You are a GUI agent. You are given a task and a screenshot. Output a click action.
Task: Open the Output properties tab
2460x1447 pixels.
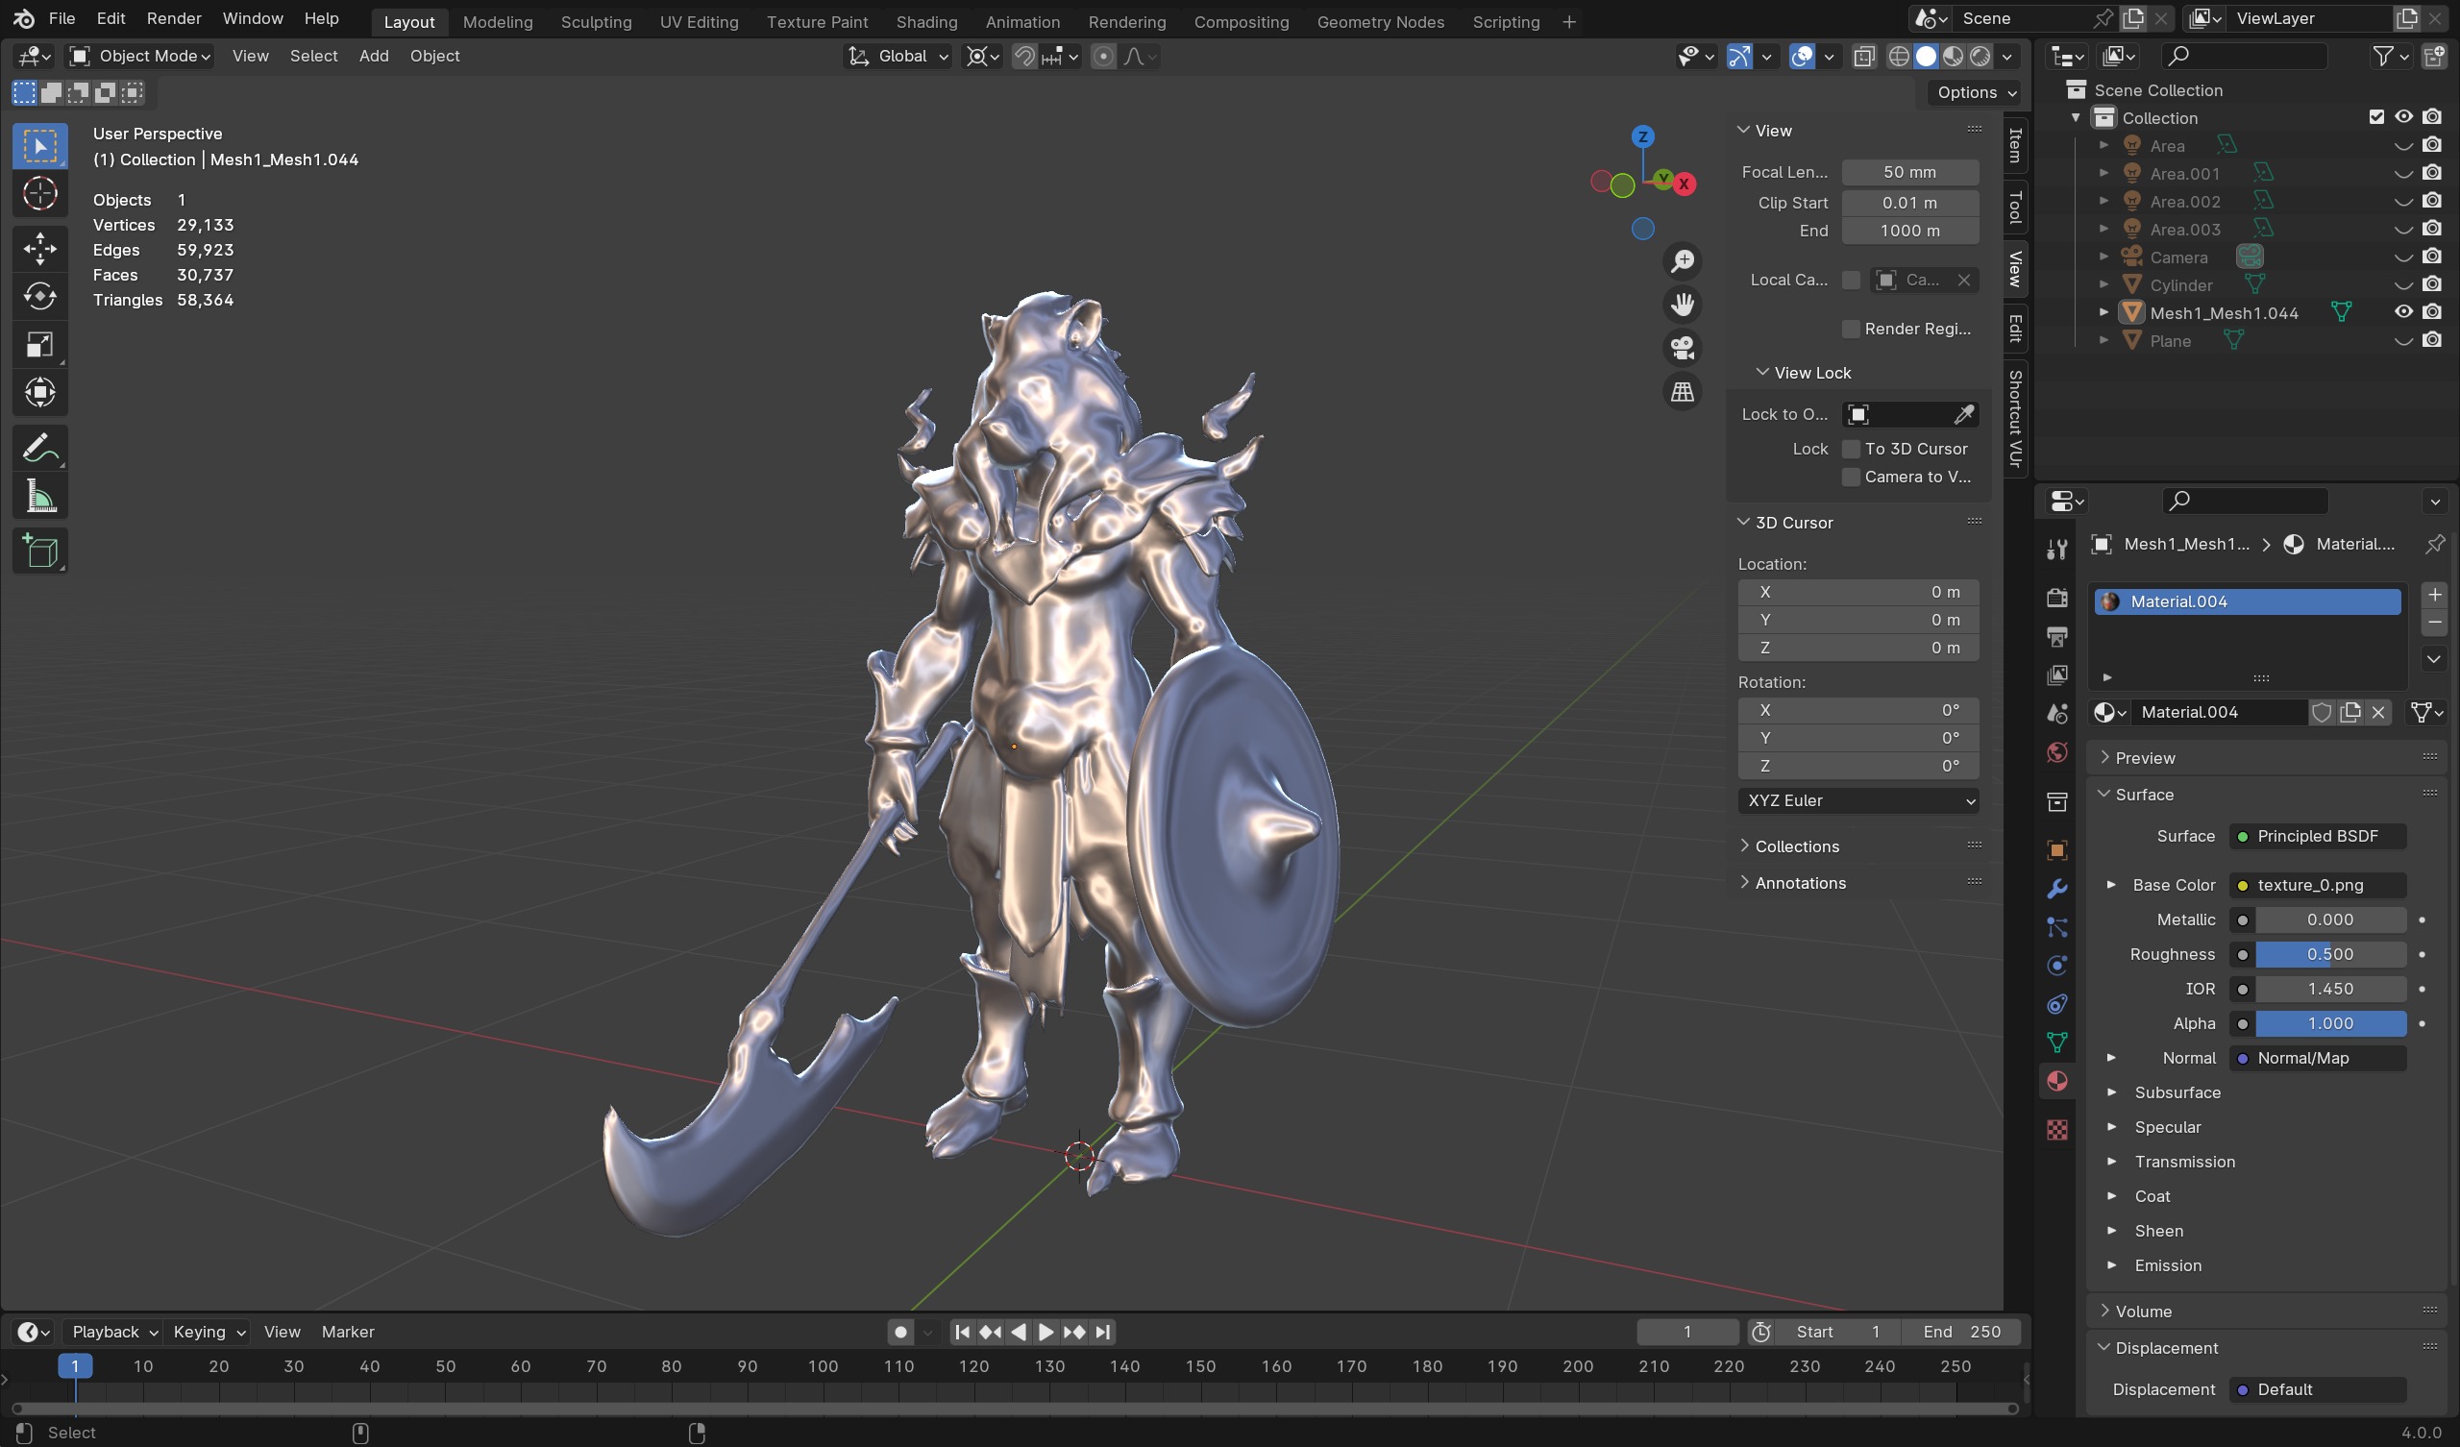pos(2056,637)
